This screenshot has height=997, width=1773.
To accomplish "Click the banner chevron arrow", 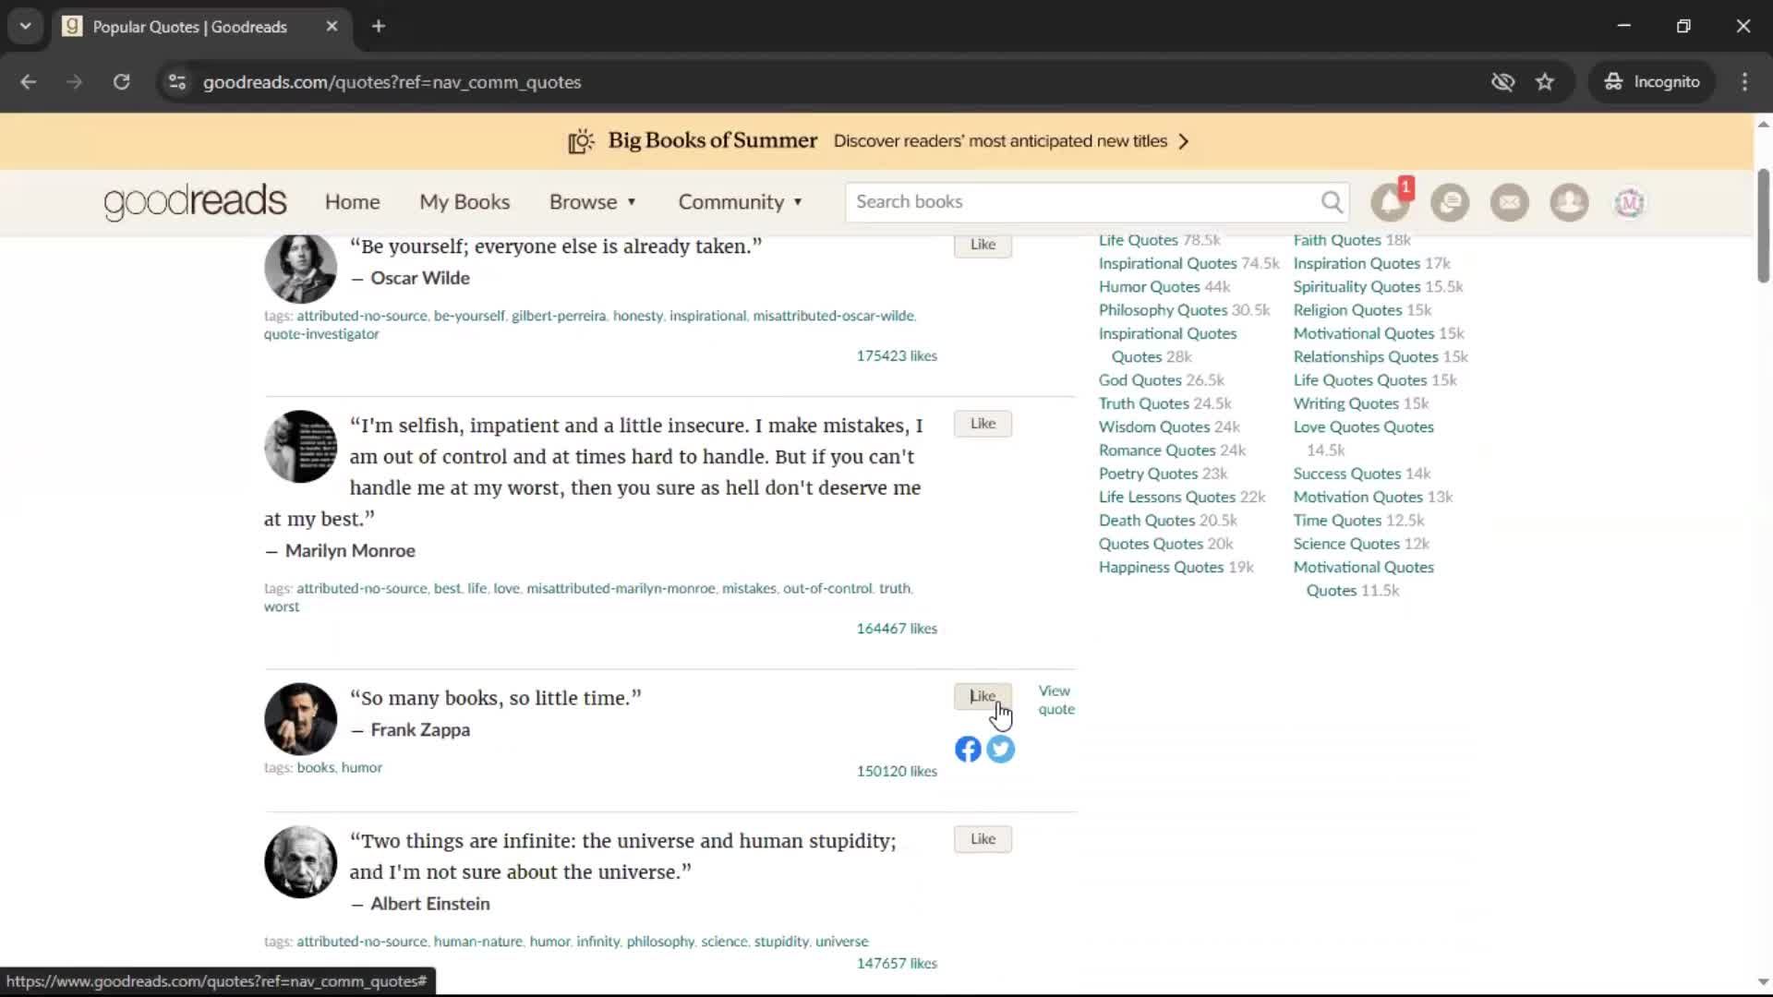I will (1184, 141).
